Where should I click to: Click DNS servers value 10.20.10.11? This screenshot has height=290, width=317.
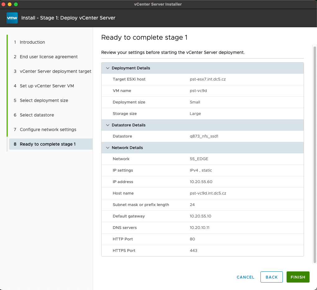click(199, 228)
